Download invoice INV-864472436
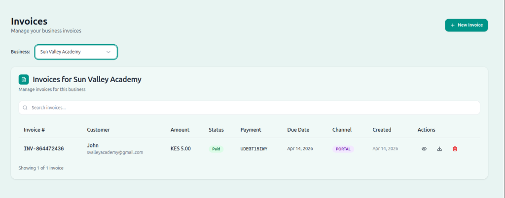This screenshot has width=505, height=198. 439,149
